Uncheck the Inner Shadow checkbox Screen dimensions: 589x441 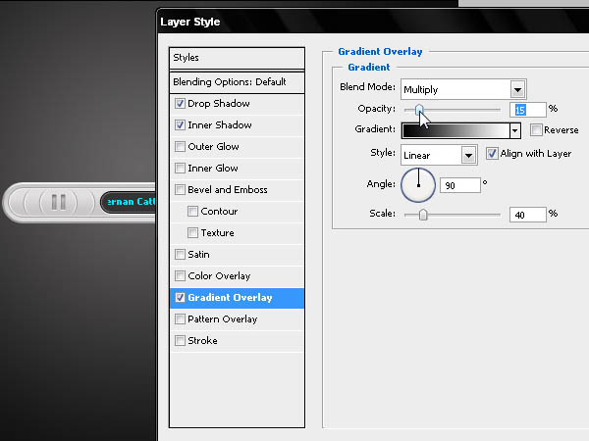coord(180,124)
